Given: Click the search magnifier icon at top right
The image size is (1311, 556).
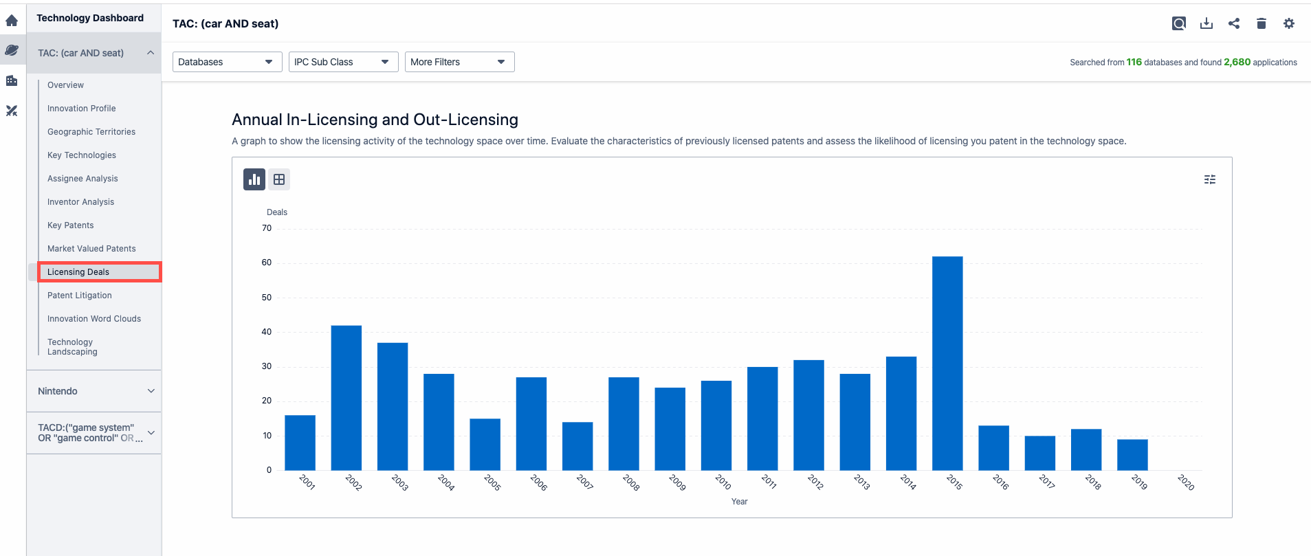Looking at the screenshot, I should pos(1178,23).
